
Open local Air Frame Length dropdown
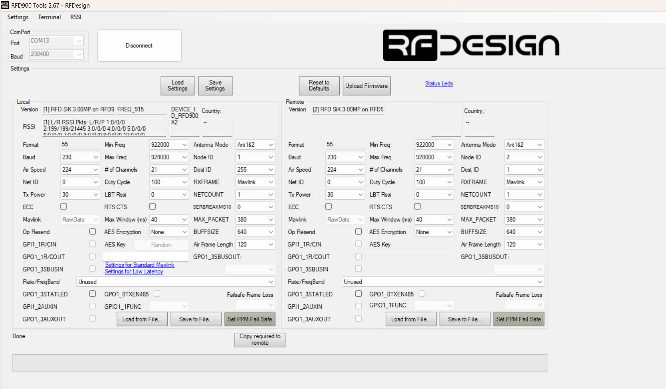tap(255, 245)
